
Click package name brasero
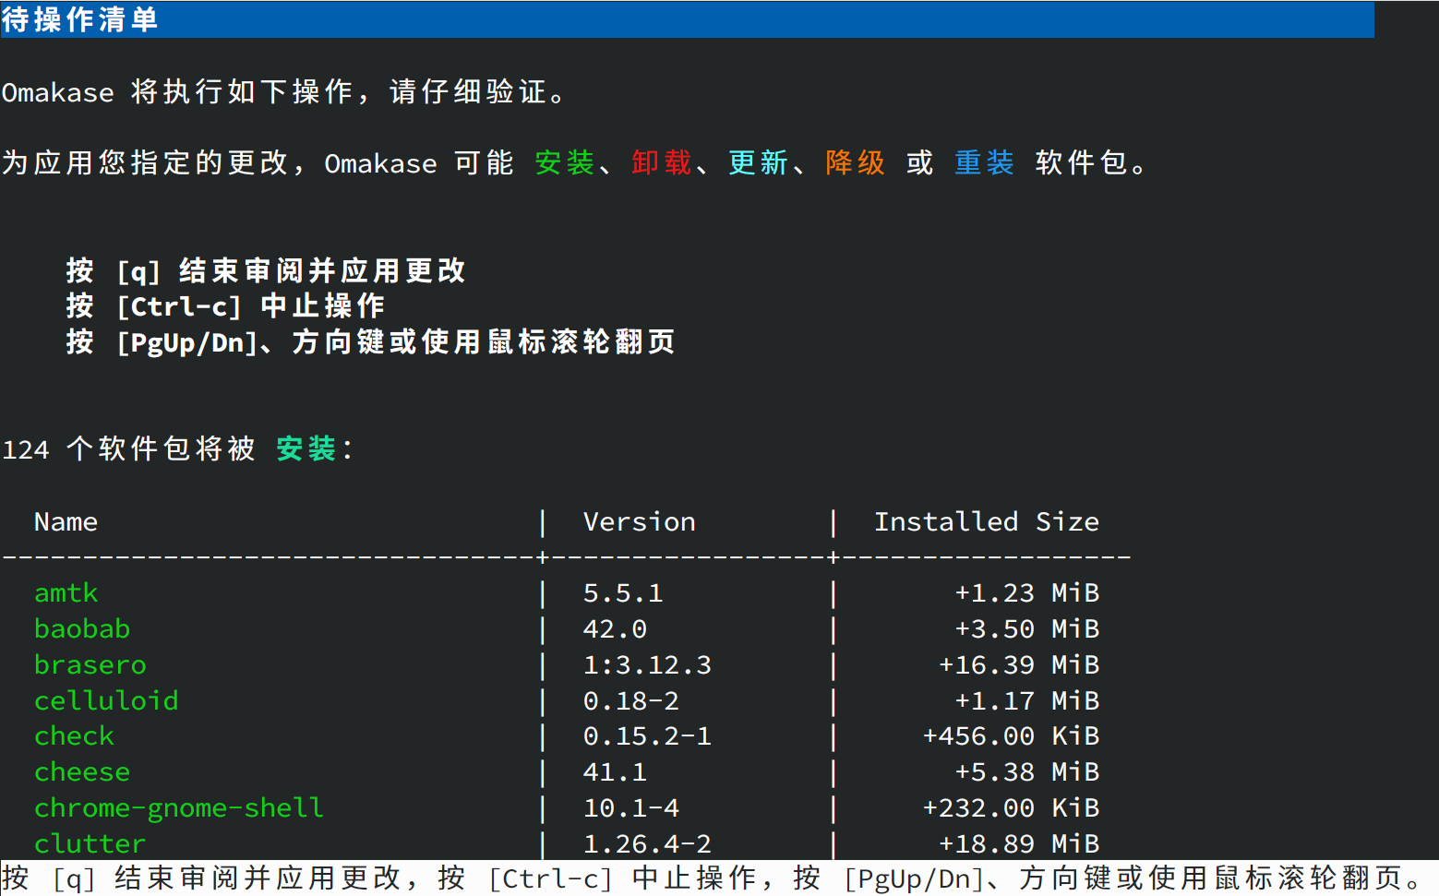[90, 665]
